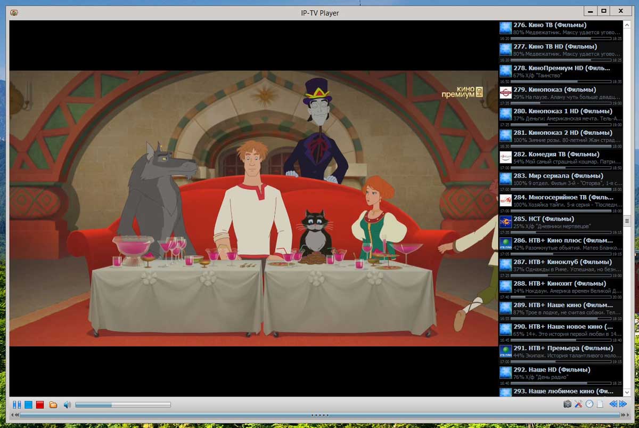Open settings with the wrench and screwdriver icon
The image size is (639, 428).
tap(579, 405)
